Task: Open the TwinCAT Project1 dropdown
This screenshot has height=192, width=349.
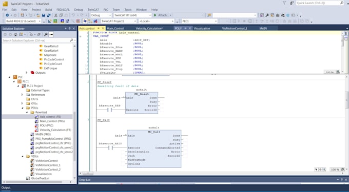Action: coord(119,21)
